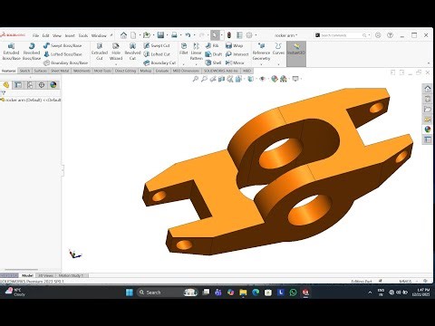Open the Appearances task pane icon
Image resolution: width=435 pixels, height=326 pixels.
click(428, 129)
